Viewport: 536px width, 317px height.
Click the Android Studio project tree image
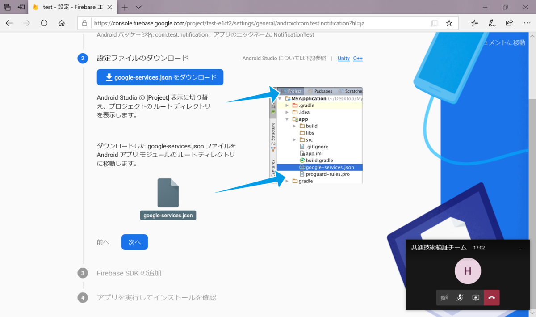pyautogui.click(x=316, y=135)
